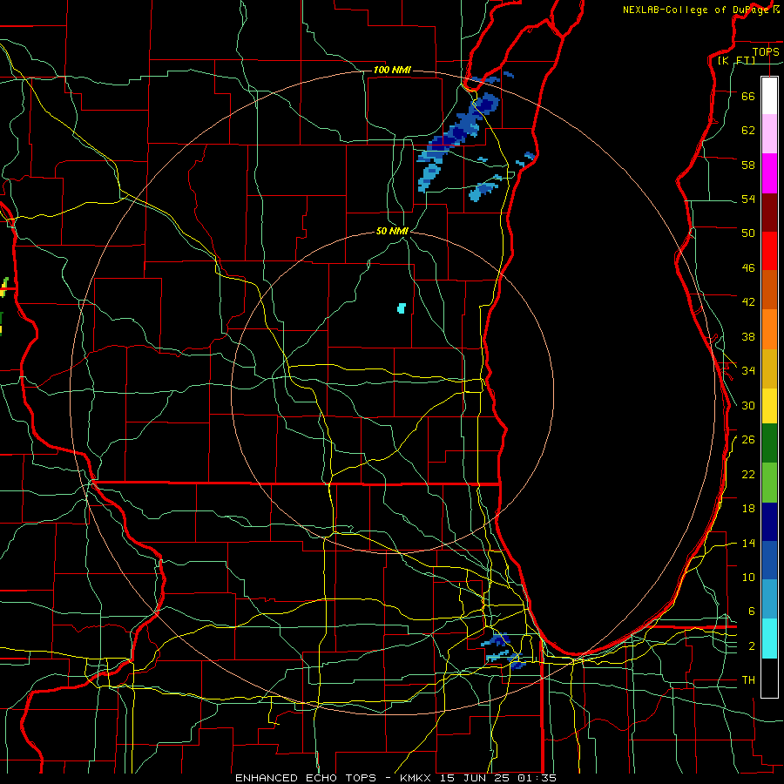
Task: Click the lone cyan echo inside 50 NMI ring
Action: [401, 308]
